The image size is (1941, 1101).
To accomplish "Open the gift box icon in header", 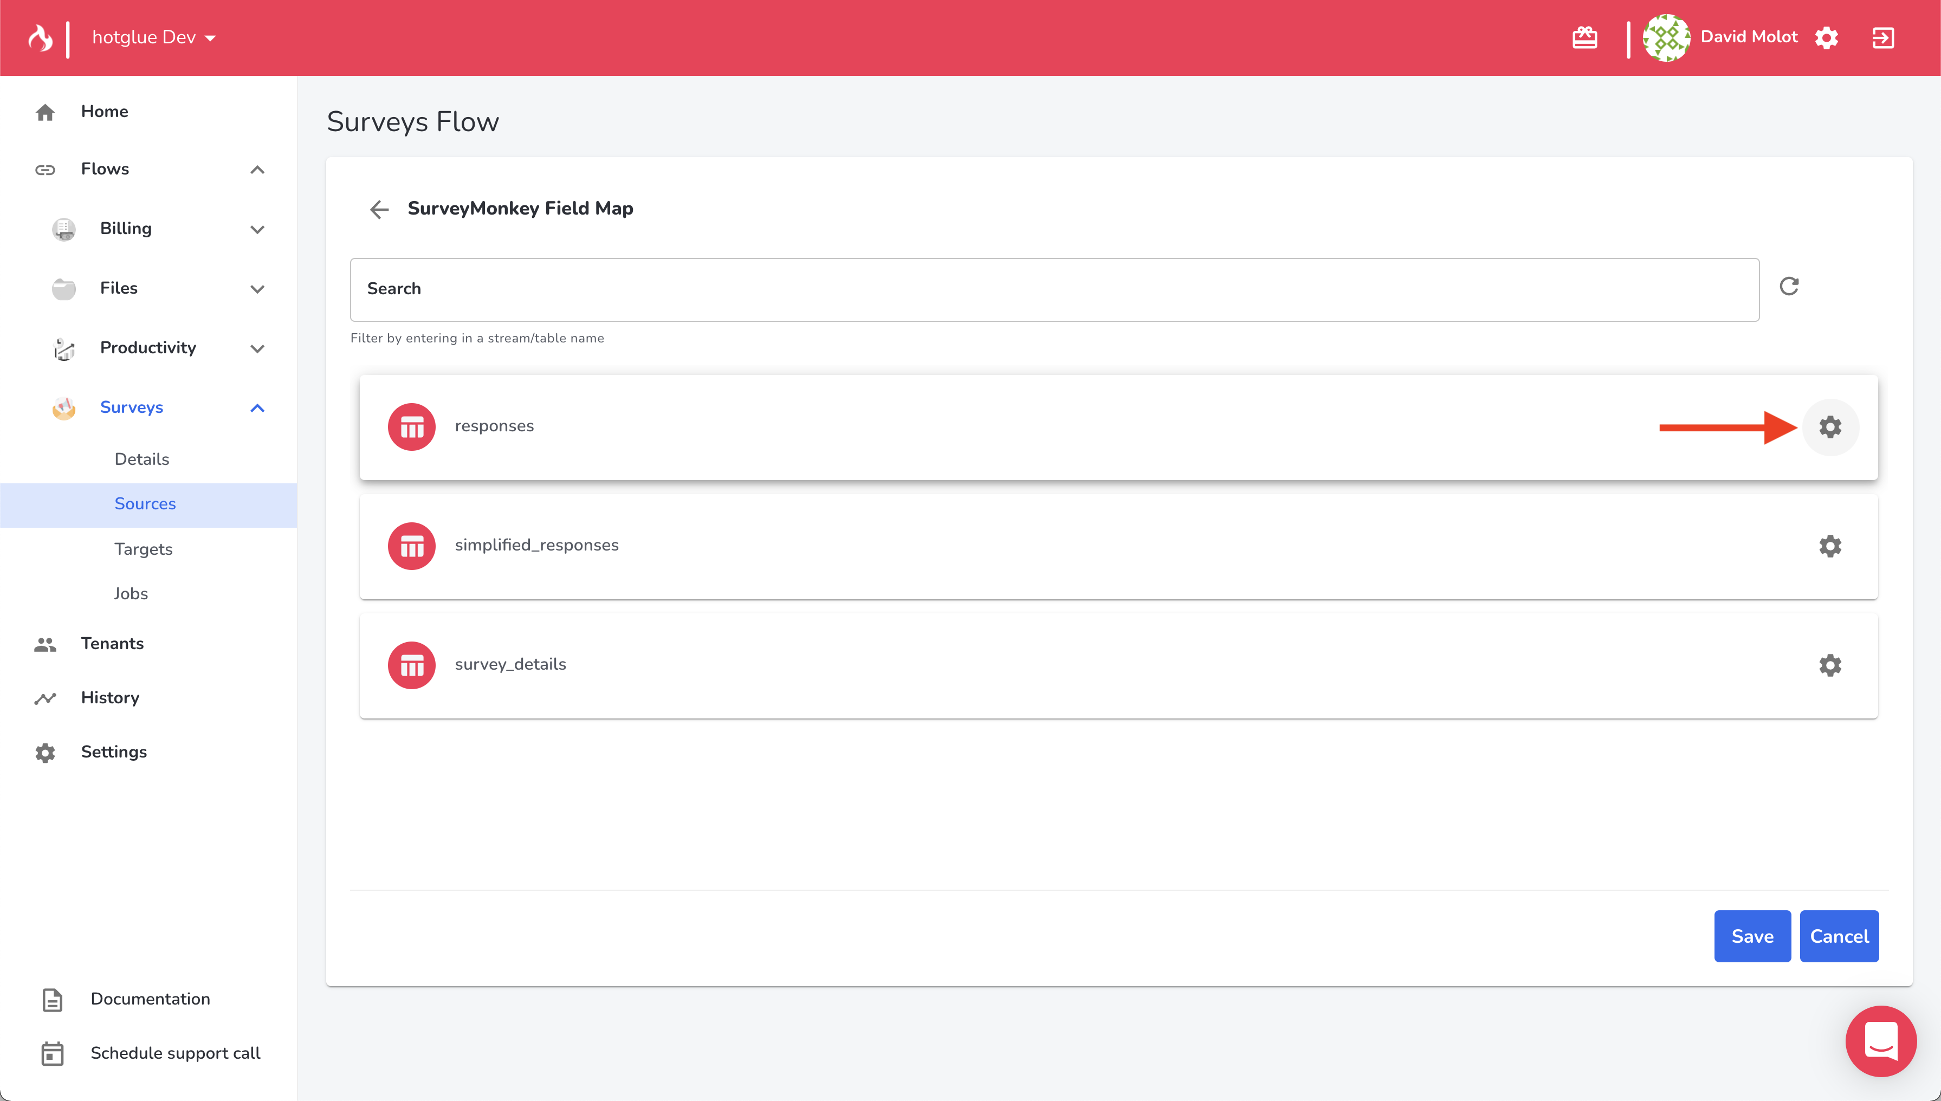I will [x=1584, y=38].
